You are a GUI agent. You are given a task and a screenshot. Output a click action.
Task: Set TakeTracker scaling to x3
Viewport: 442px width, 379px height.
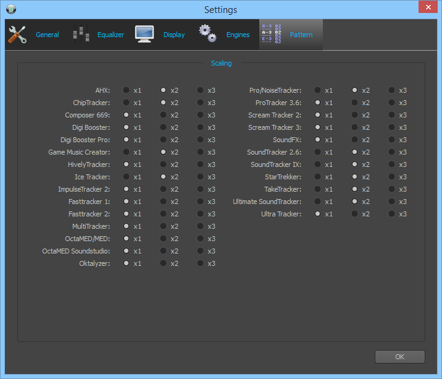coord(391,189)
